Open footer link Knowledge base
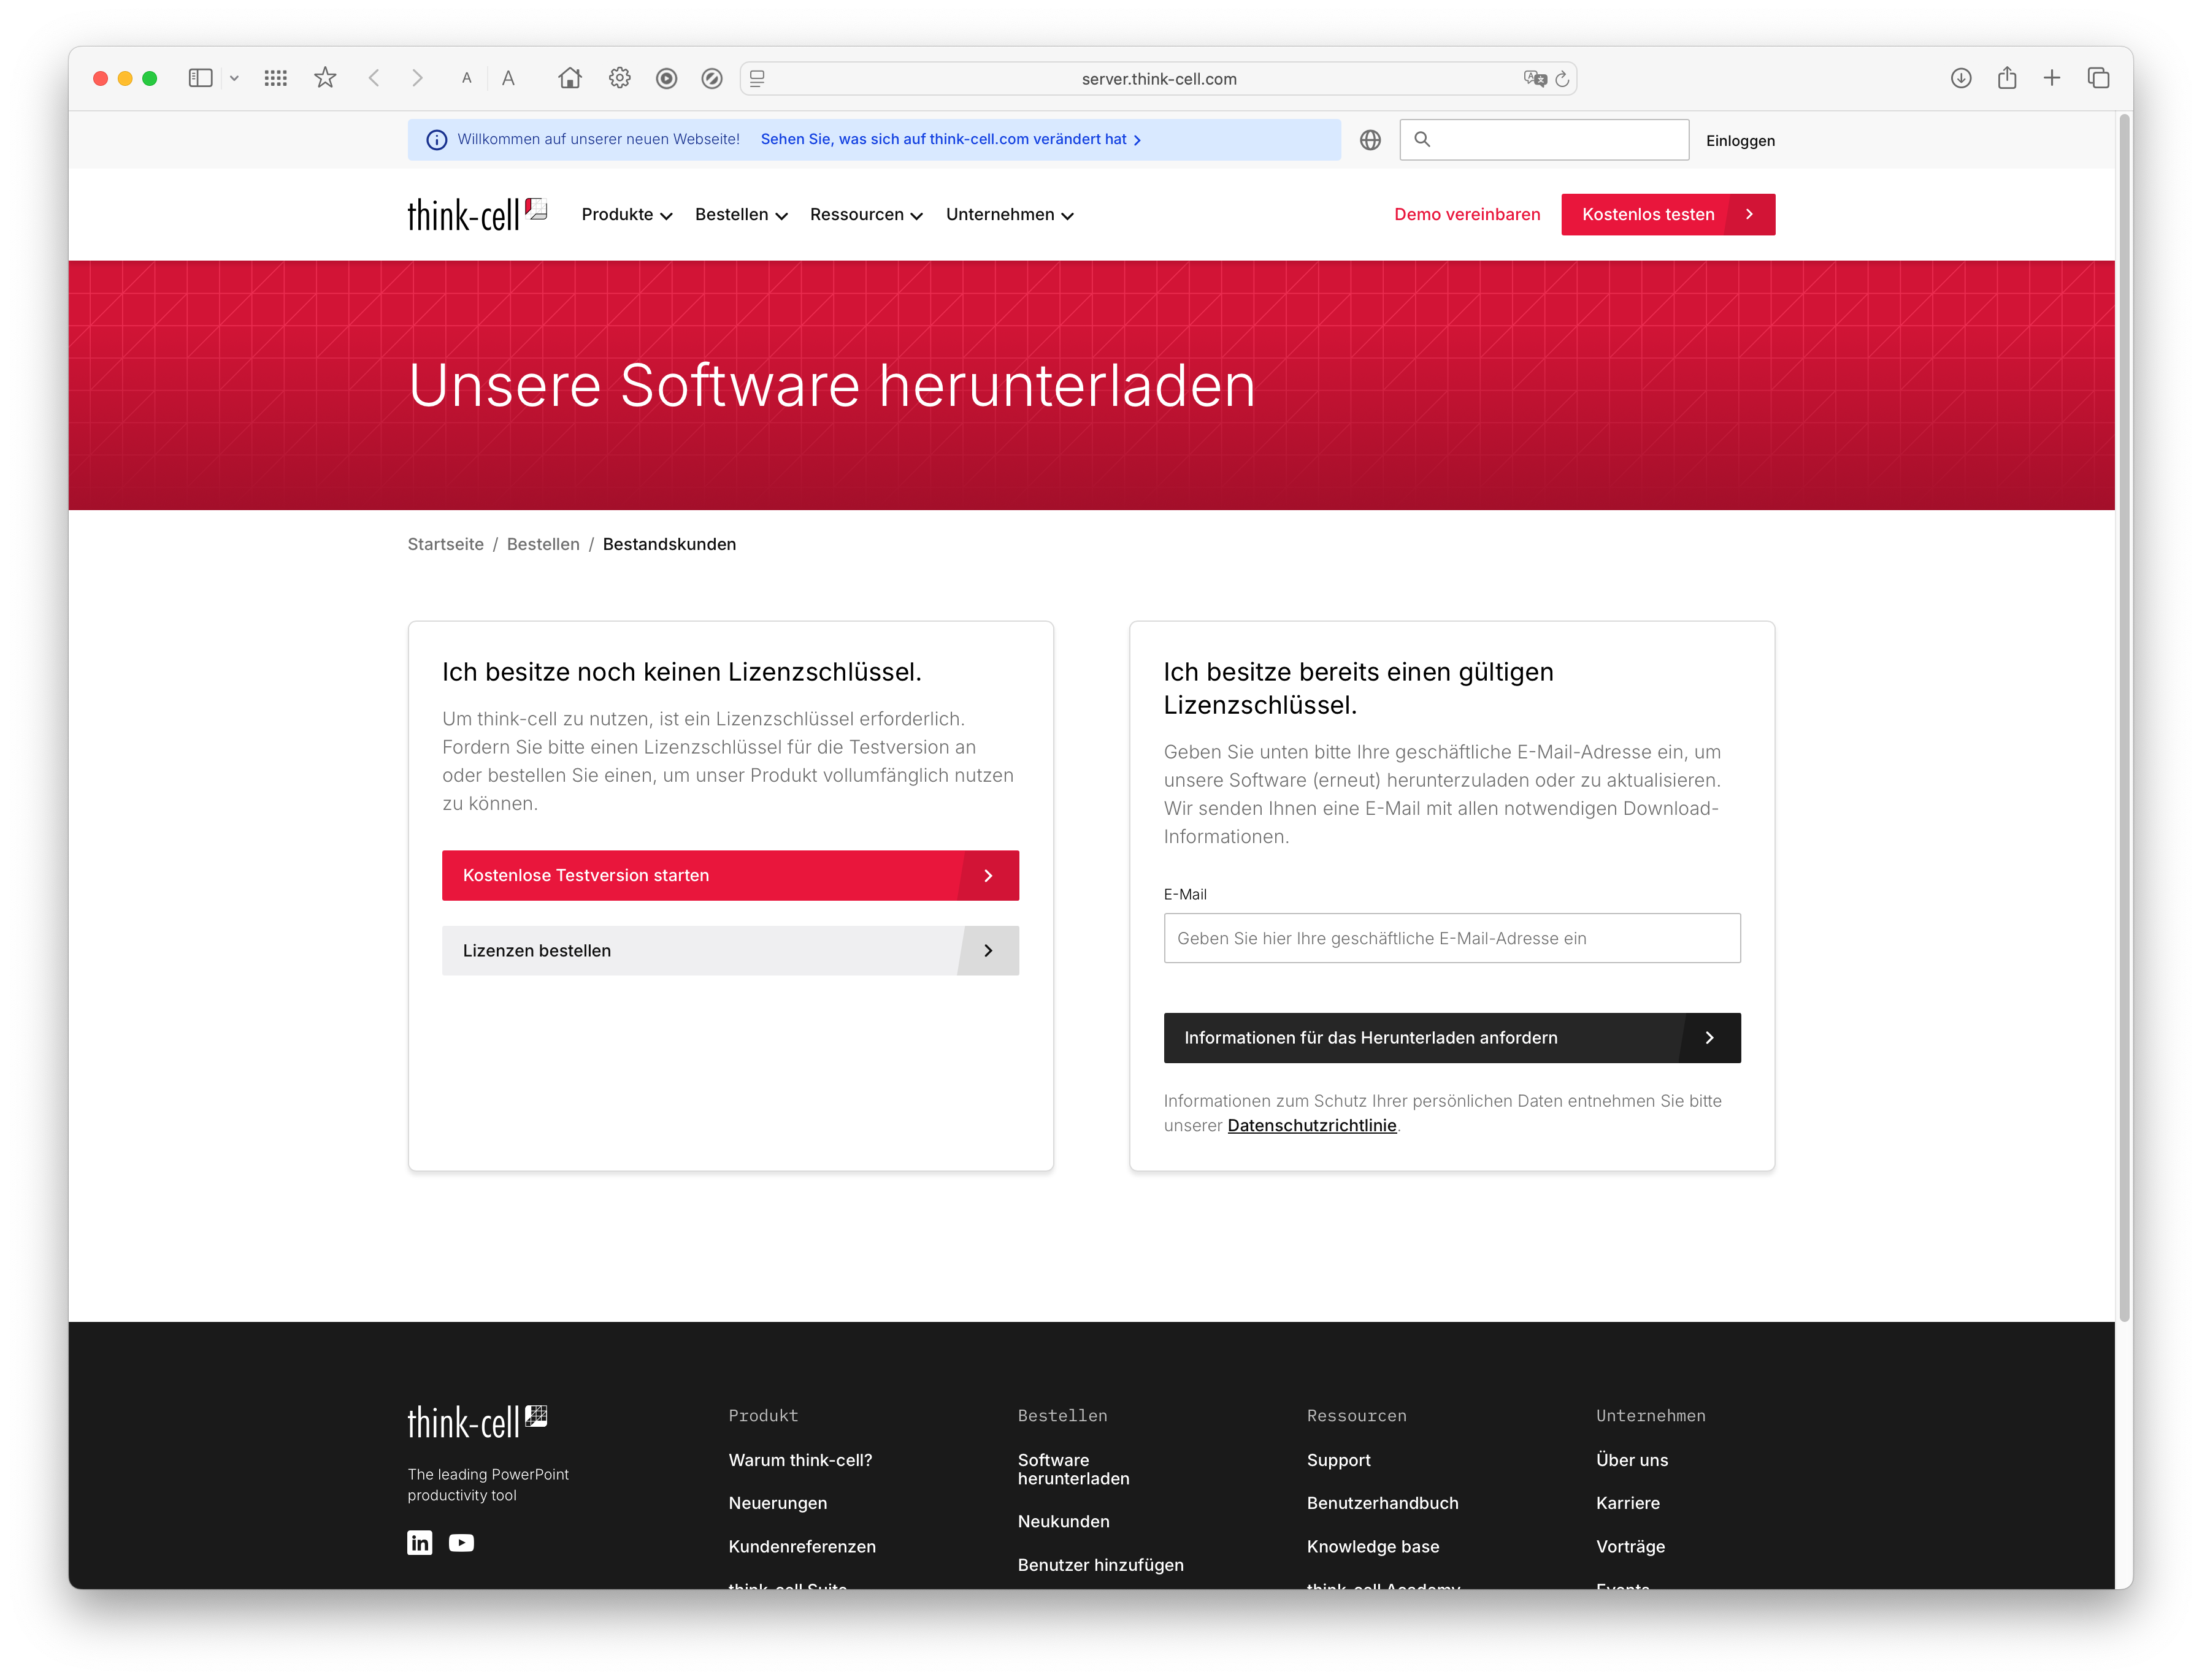The image size is (2202, 1680). pos(1373,1546)
